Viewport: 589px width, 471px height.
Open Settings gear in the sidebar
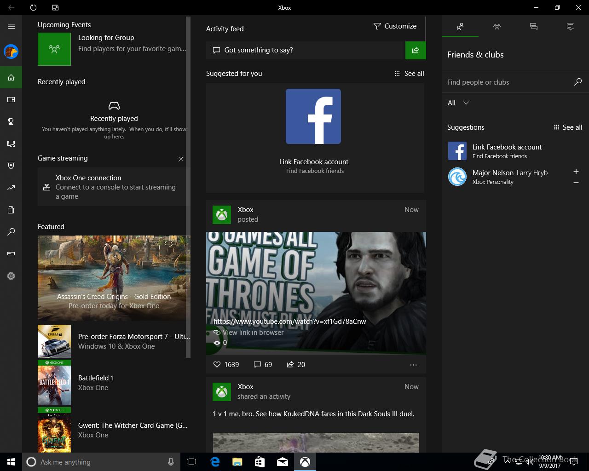pyautogui.click(x=11, y=276)
